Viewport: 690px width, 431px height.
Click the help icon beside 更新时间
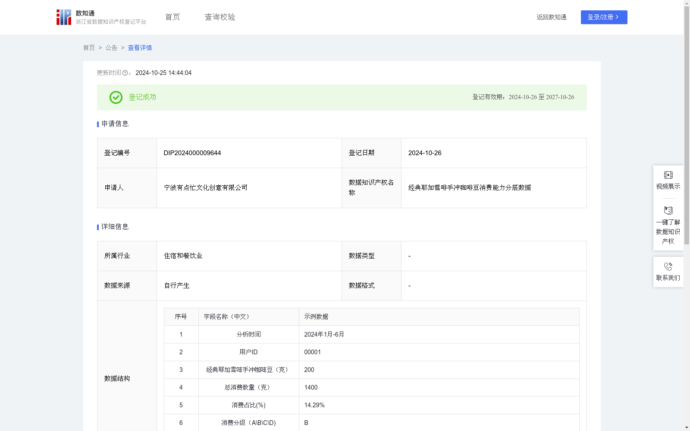click(125, 73)
